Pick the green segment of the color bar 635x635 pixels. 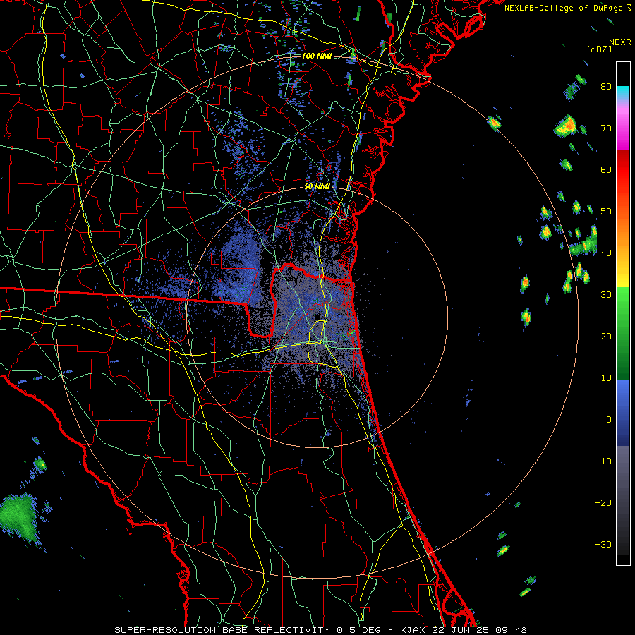pyautogui.click(x=623, y=333)
